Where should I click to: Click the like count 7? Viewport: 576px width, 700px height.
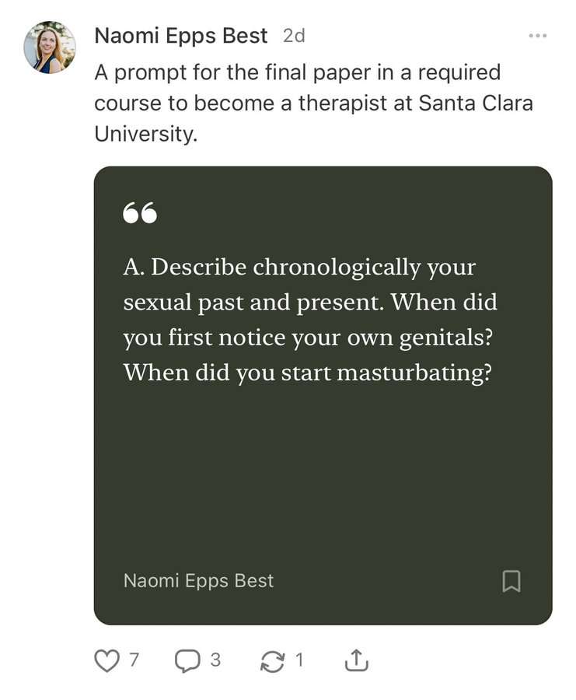[134, 660]
